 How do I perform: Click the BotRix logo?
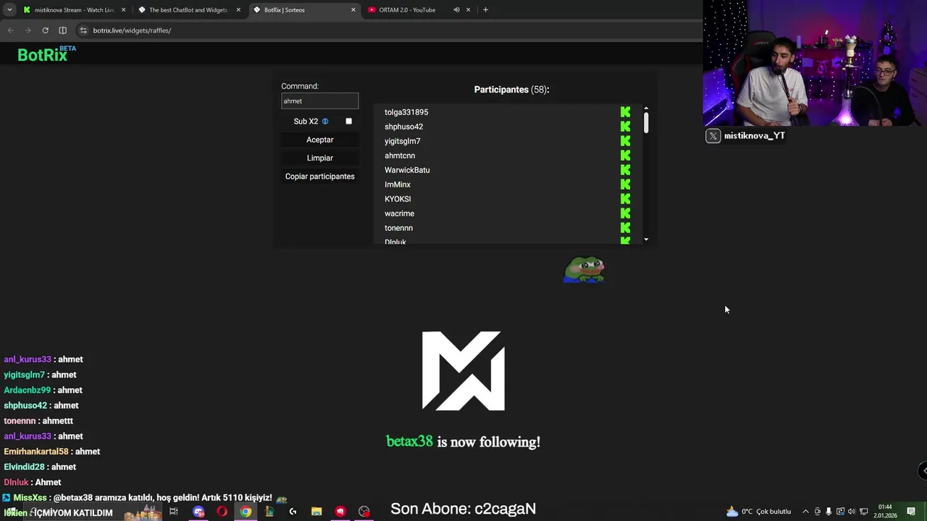[46, 54]
